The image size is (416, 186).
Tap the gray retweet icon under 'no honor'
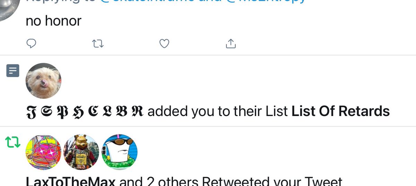(x=98, y=44)
